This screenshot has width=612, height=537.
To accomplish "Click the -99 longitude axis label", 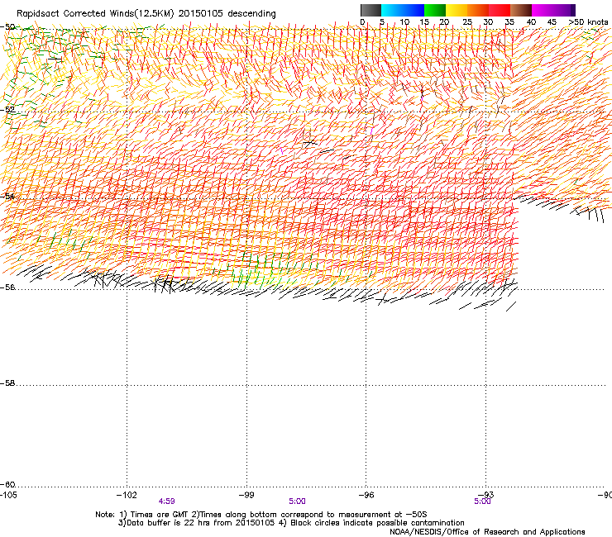I will tap(246, 495).
